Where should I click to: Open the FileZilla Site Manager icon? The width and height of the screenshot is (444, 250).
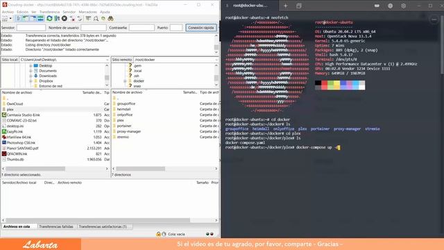coord(5,19)
